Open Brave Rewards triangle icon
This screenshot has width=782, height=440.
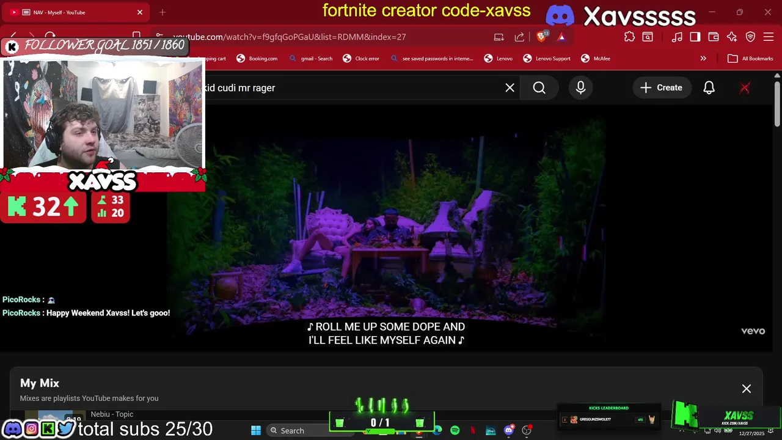coord(561,37)
